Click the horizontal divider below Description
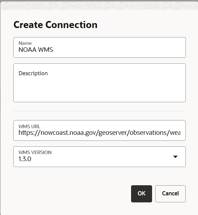This screenshot has width=198, height=215. pyautogui.click(x=100, y=111)
